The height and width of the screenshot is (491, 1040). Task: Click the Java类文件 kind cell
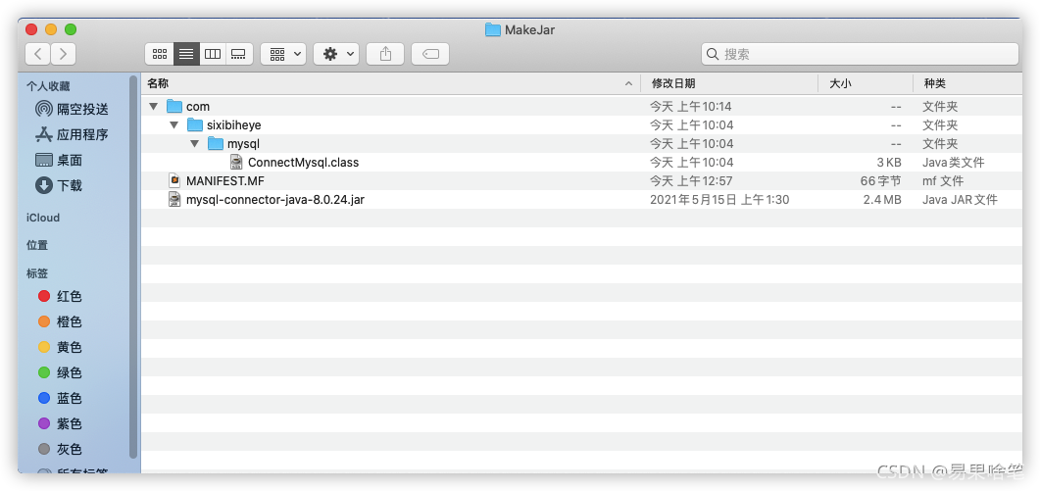point(953,162)
